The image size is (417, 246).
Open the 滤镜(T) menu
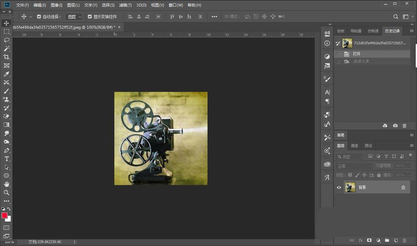(x=125, y=5)
